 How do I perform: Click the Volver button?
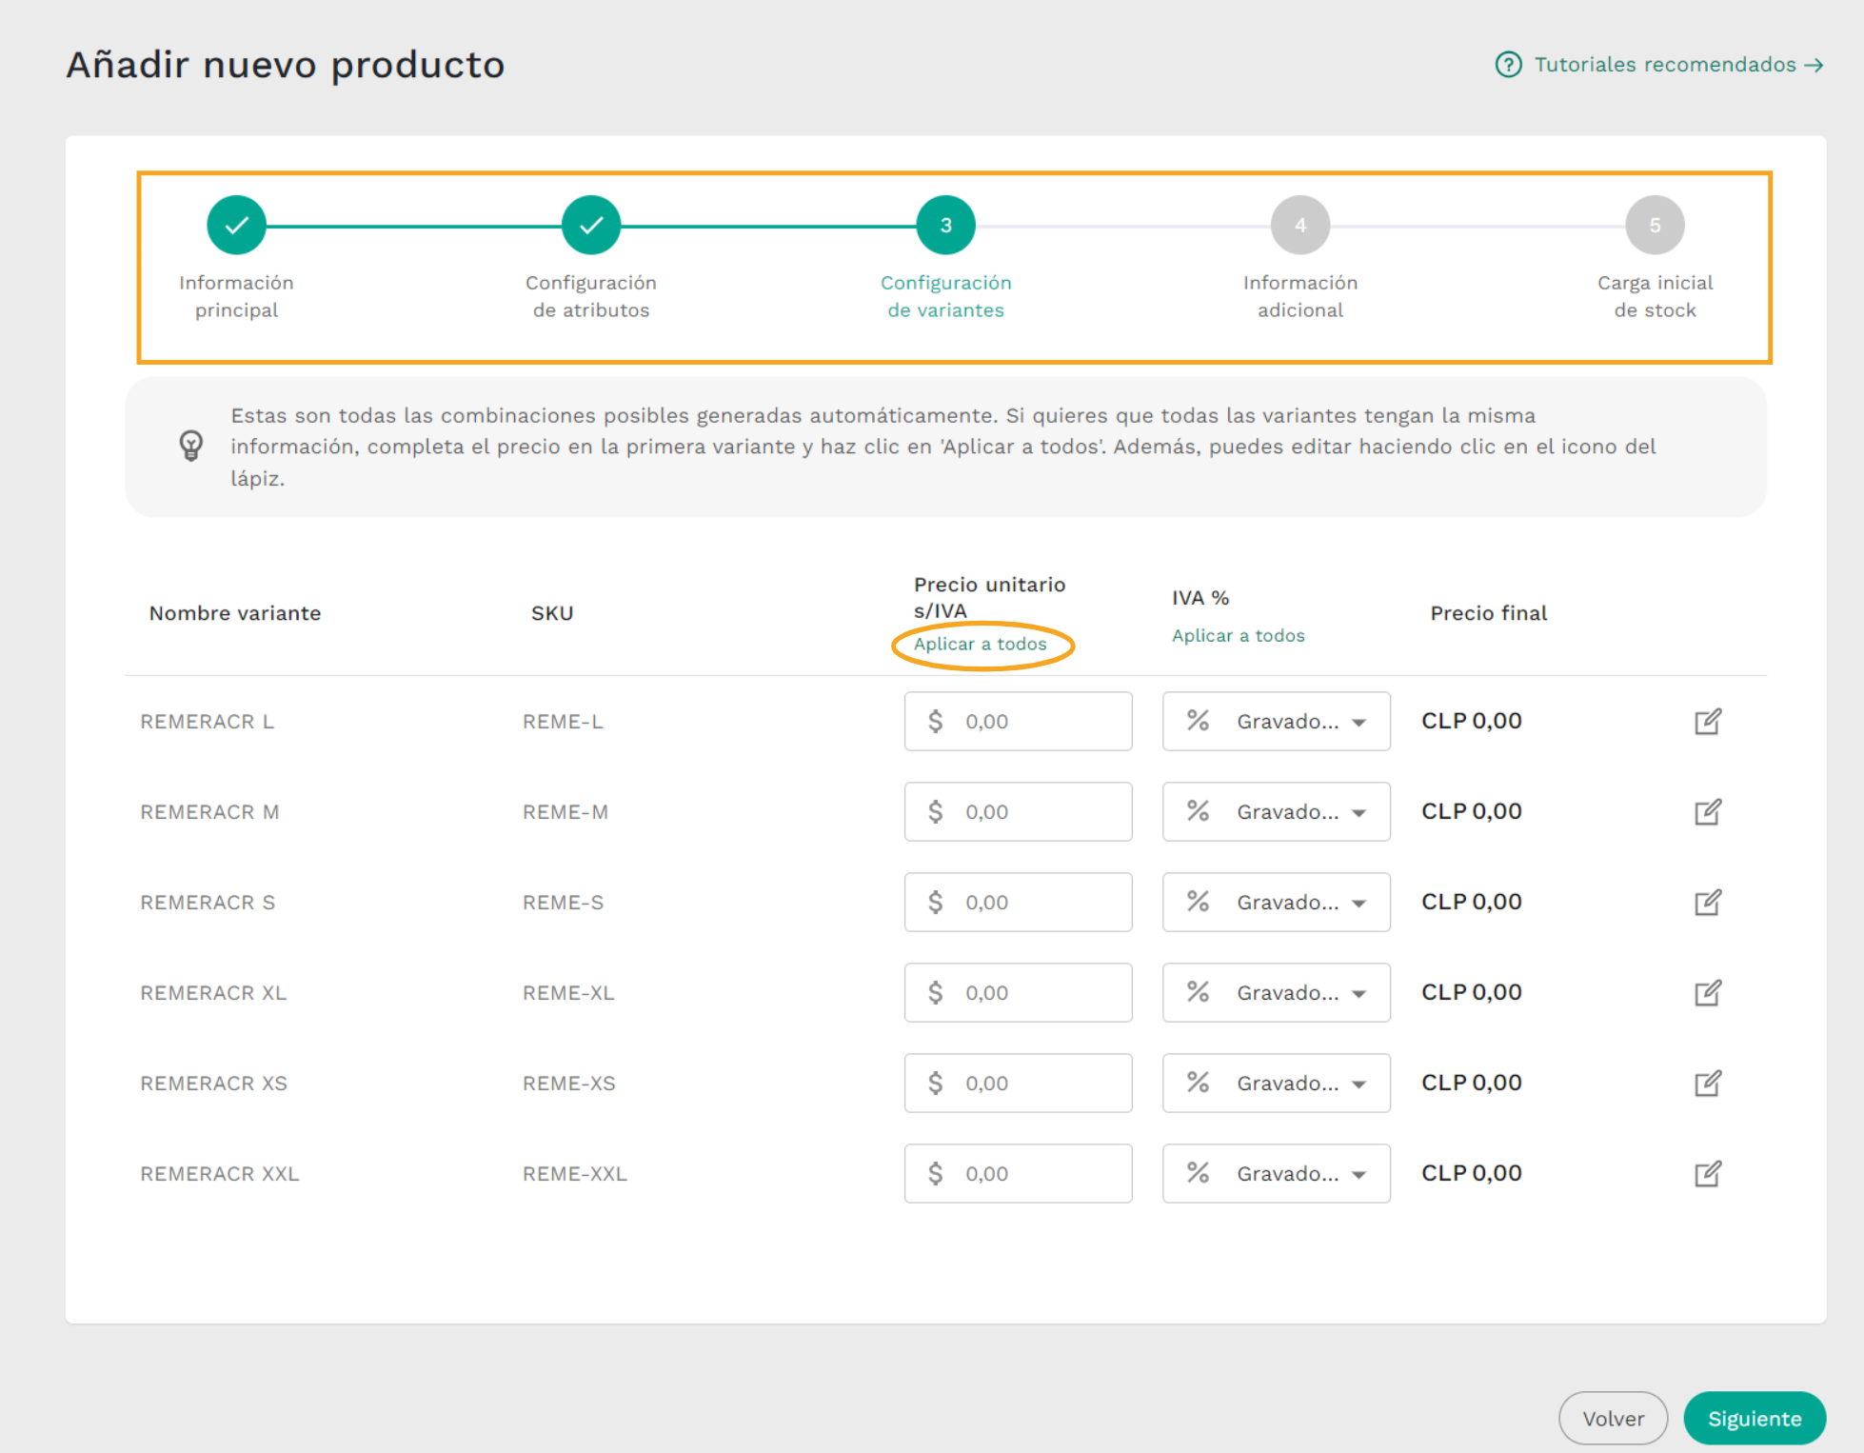(1614, 1419)
